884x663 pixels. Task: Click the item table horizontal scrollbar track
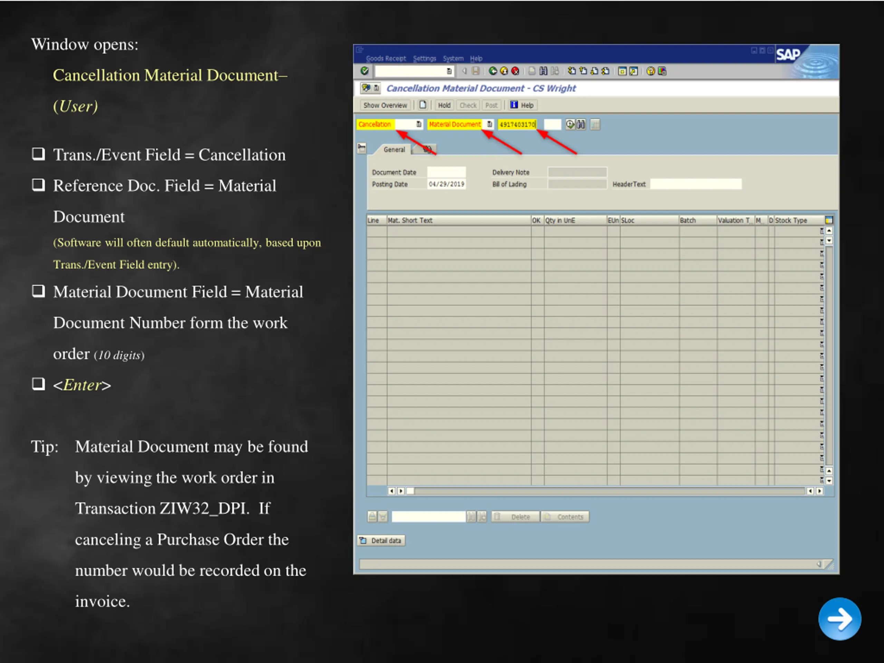(x=609, y=491)
